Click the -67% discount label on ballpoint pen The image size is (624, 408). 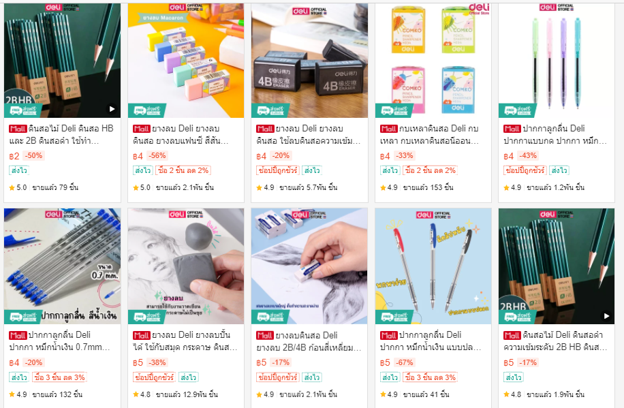pyautogui.click(x=405, y=362)
